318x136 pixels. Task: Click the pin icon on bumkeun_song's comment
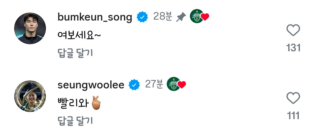[x=181, y=17]
